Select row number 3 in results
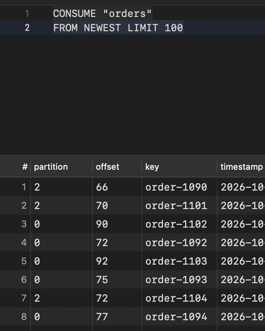The image size is (265, 331). (24, 224)
